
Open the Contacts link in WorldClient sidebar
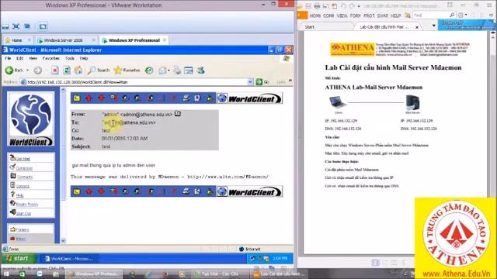pos(24,177)
